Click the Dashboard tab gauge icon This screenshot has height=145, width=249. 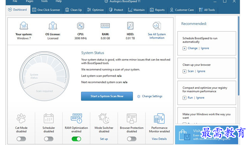pyautogui.click(x=10, y=9)
